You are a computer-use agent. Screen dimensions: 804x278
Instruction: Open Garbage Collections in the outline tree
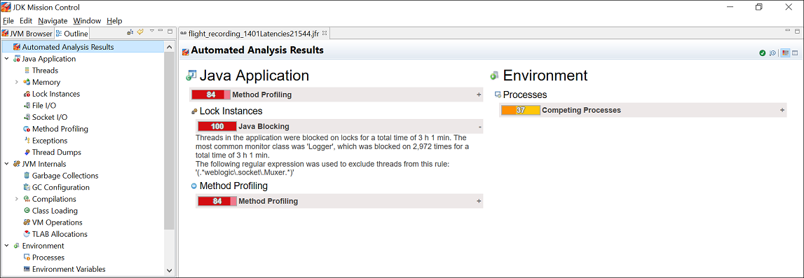pyautogui.click(x=65, y=176)
